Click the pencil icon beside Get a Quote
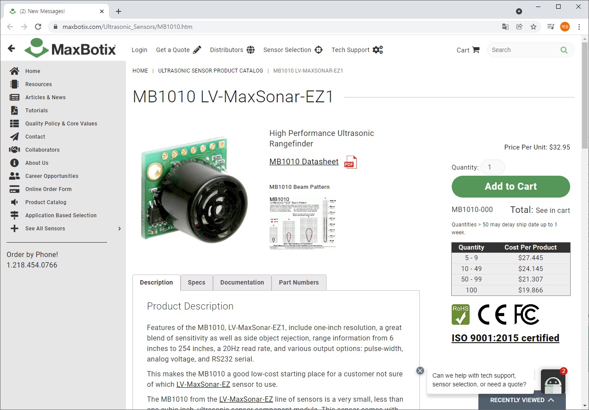Image resolution: width=589 pixels, height=410 pixels. tap(197, 50)
